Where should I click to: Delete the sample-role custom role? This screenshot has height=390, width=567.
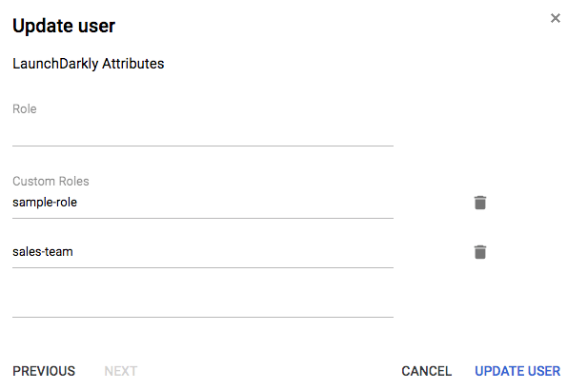480,203
